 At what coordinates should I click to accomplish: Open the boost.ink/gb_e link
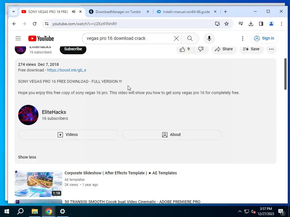(67, 70)
